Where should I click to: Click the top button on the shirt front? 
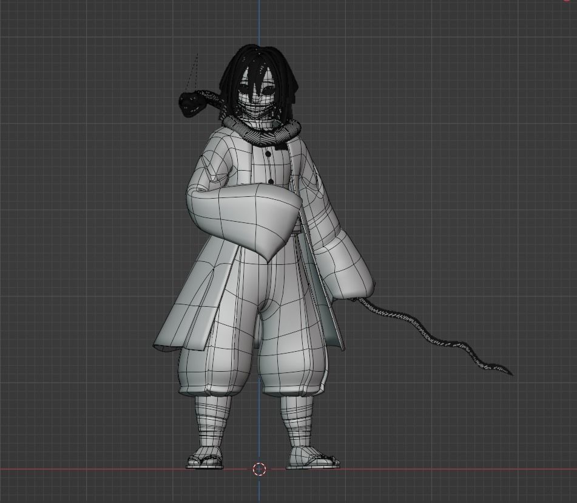268,154
